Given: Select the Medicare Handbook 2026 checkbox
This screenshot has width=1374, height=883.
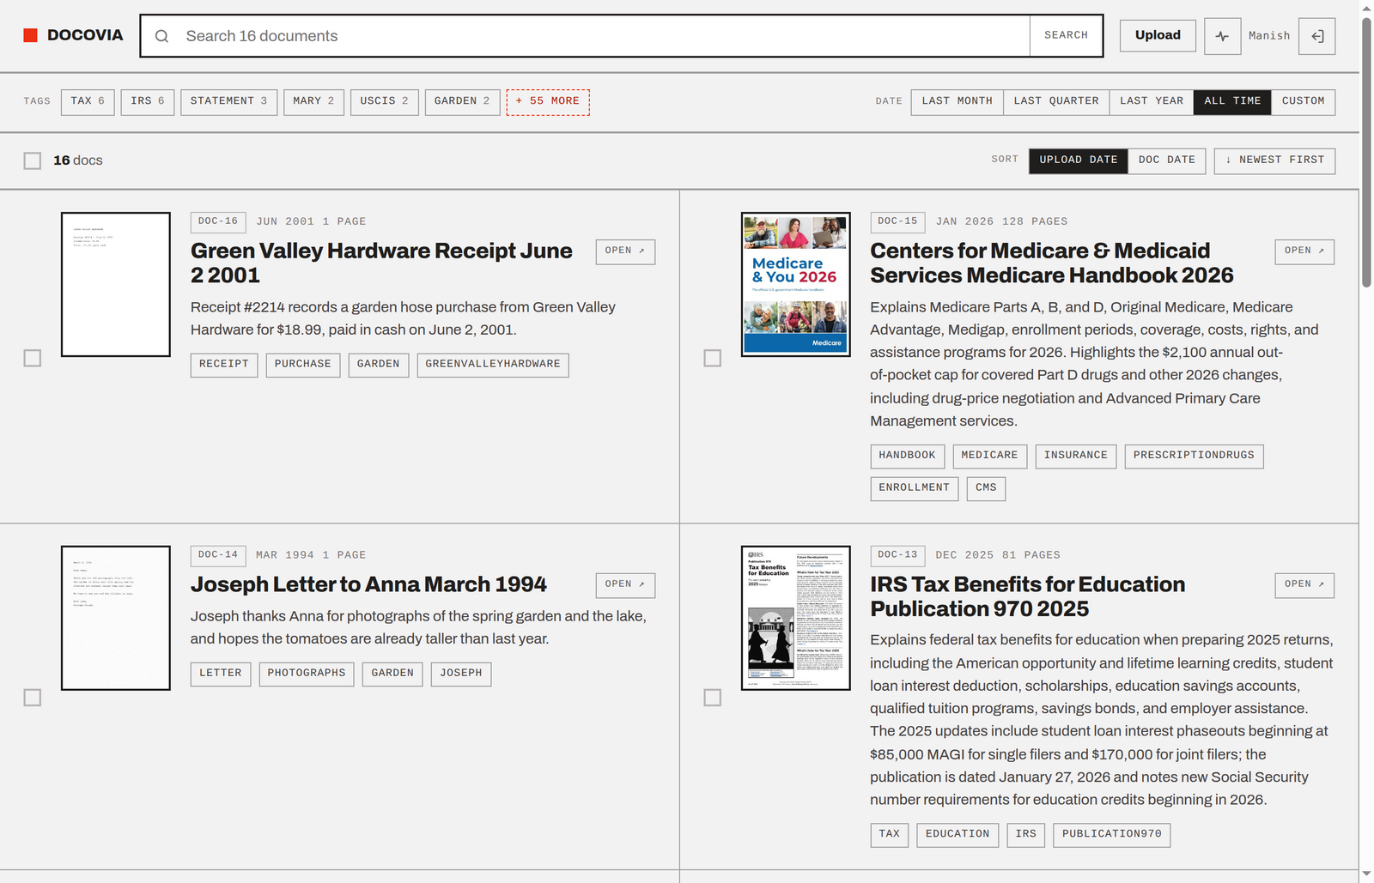Looking at the screenshot, I should click(x=713, y=358).
